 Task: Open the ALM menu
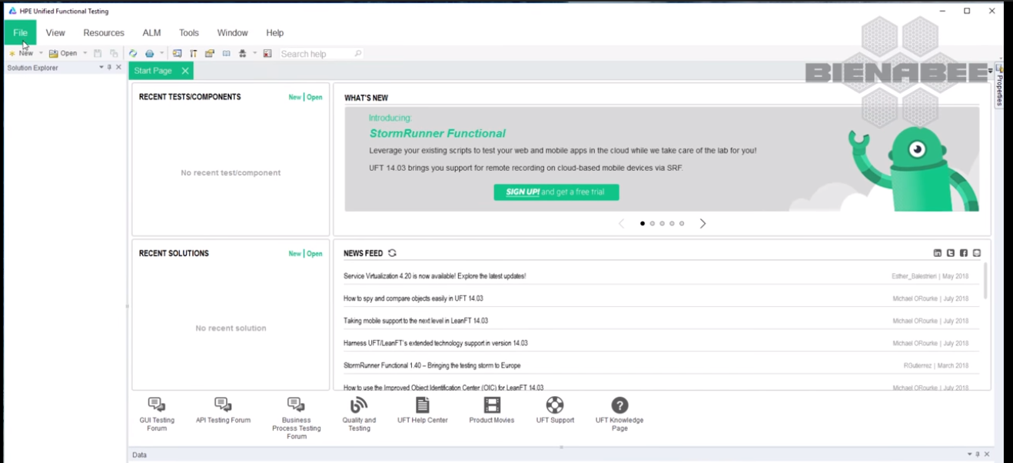(x=151, y=33)
